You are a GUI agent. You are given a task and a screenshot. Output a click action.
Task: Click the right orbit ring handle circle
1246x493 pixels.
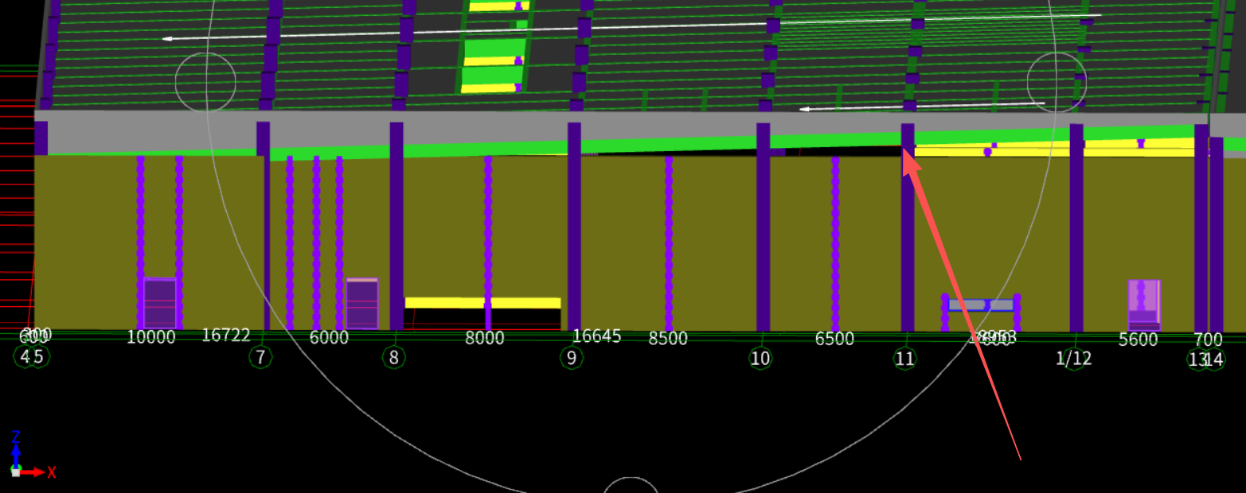click(1057, 82)
